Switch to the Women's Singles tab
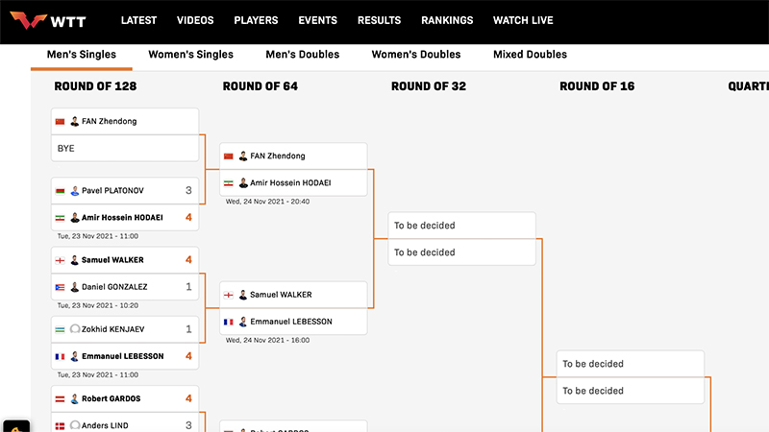 [x=190, y=55]
